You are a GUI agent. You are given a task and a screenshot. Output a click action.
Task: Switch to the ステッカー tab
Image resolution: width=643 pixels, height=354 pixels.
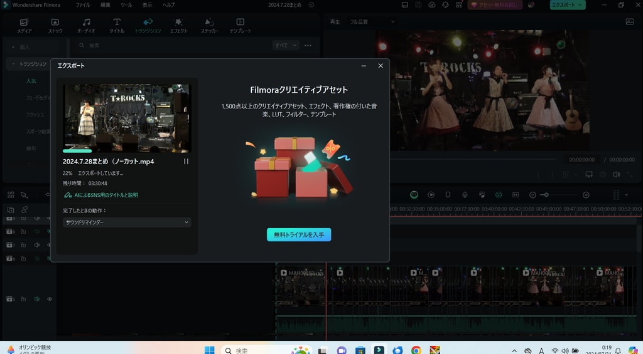[210, 26]
